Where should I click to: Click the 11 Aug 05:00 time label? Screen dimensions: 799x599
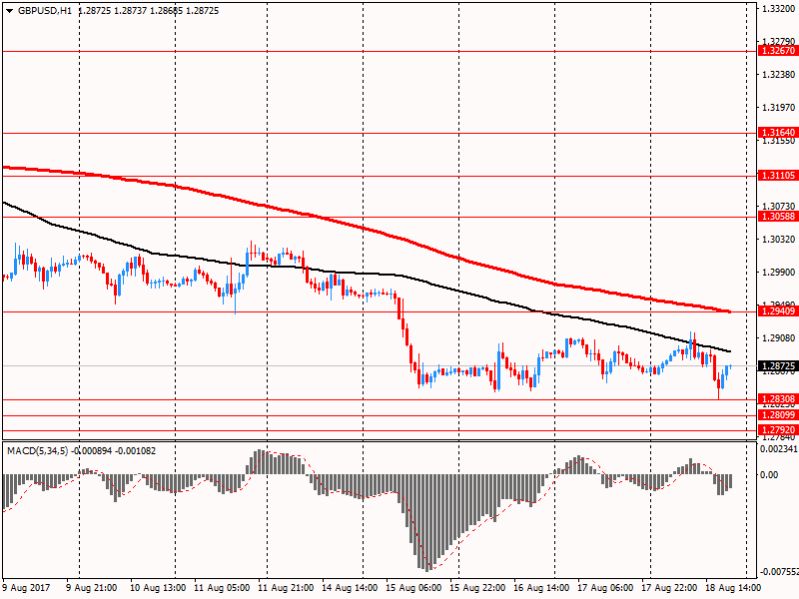(222, 588)
